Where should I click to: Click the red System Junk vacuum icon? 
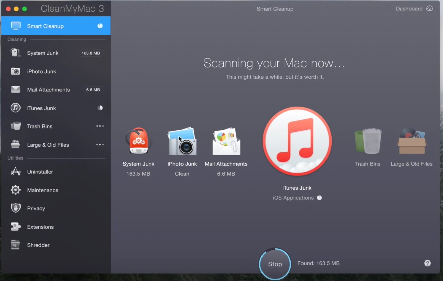138,142
